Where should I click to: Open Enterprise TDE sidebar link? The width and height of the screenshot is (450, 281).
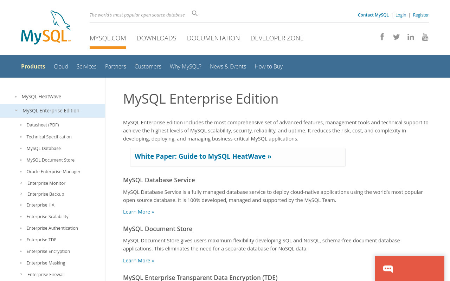pyautogui.click(x=41, y=240)
